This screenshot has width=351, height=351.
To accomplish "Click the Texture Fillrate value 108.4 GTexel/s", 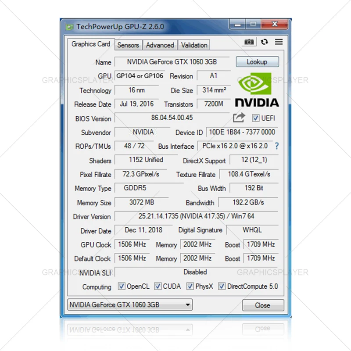I will (249, 174).
